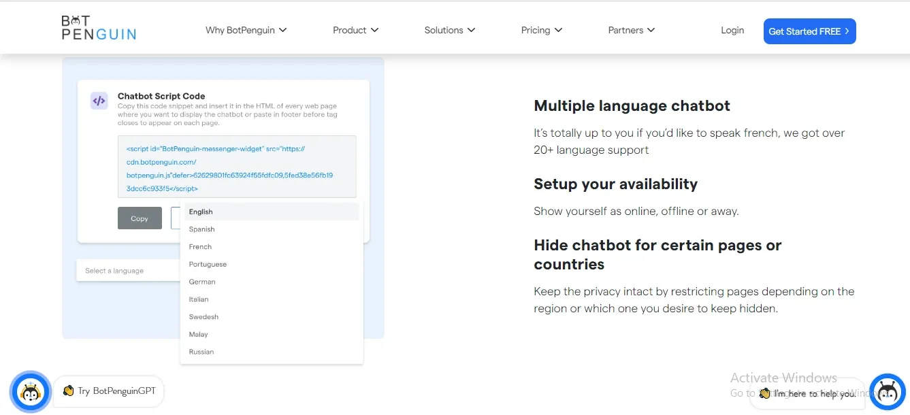This screenshot has width=910, height=415.
Task: Click the text 'Show yourself as online, offline or away.'
Action: click(636, 211)
